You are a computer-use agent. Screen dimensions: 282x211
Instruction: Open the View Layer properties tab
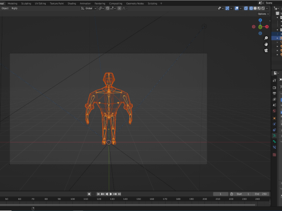pyautogui.click(x=274, y=99)
